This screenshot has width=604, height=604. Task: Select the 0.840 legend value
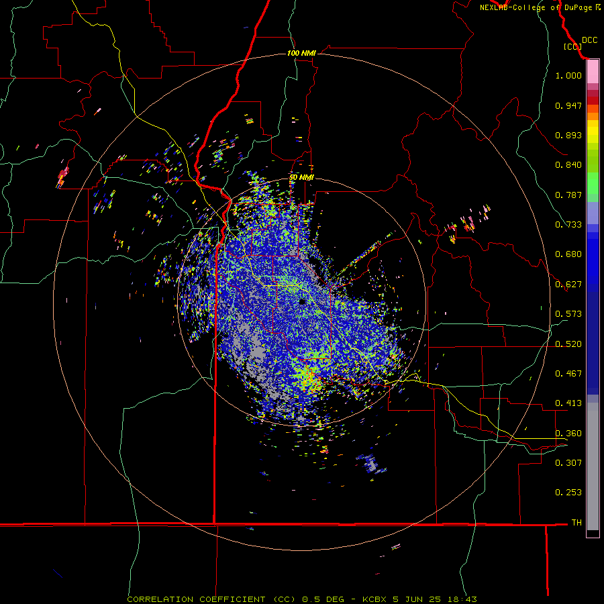[568, 165]
